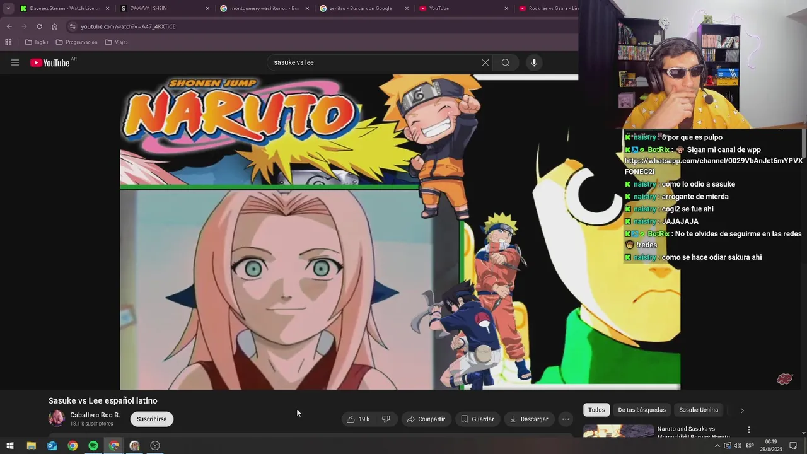The image size is (807, 454).
Task: Go forward in the browser
Action: point(24,26)
